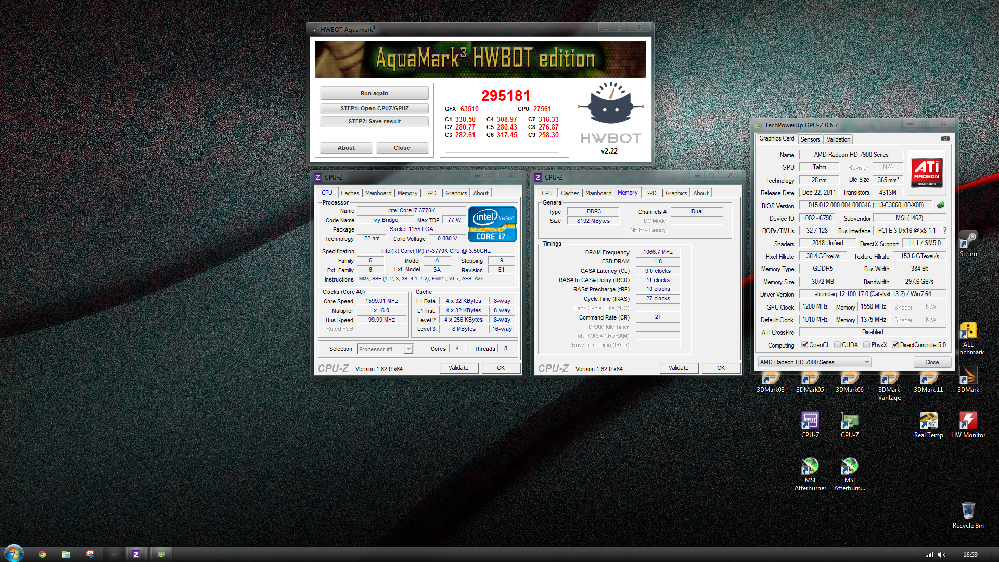The image size is (999, 562).
Task: Select the GPU-Z desktop shortcut
Action: 850,425
